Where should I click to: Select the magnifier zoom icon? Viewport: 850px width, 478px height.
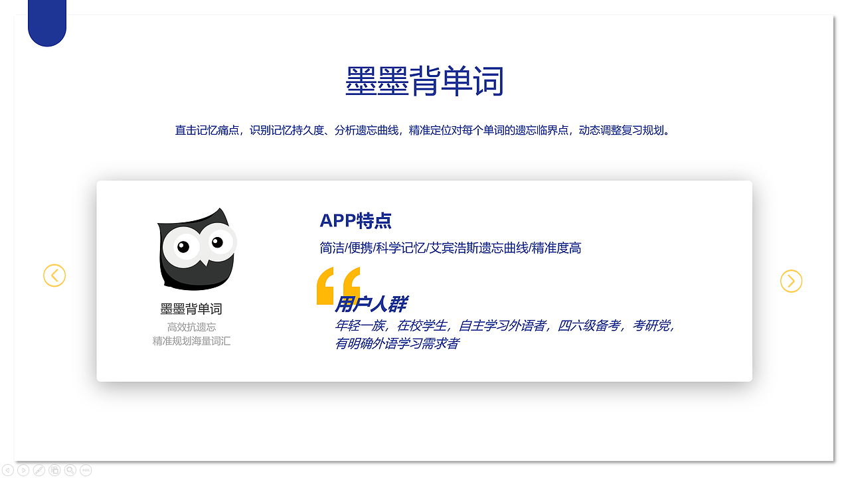70,470
